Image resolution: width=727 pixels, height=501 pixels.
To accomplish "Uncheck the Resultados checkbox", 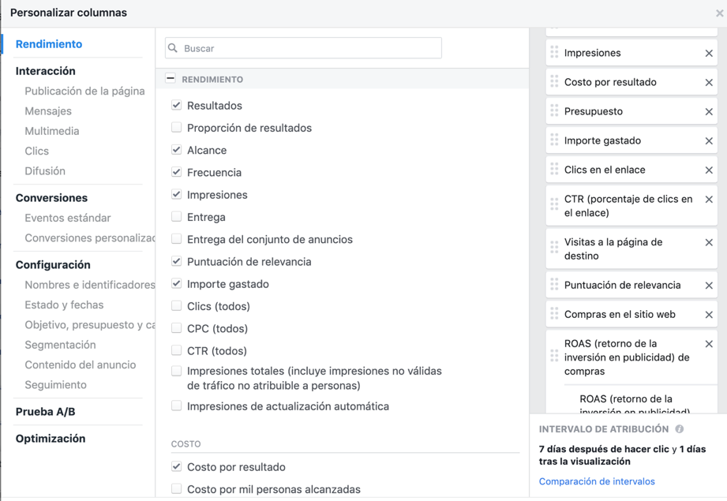I will tap(177, 105).
